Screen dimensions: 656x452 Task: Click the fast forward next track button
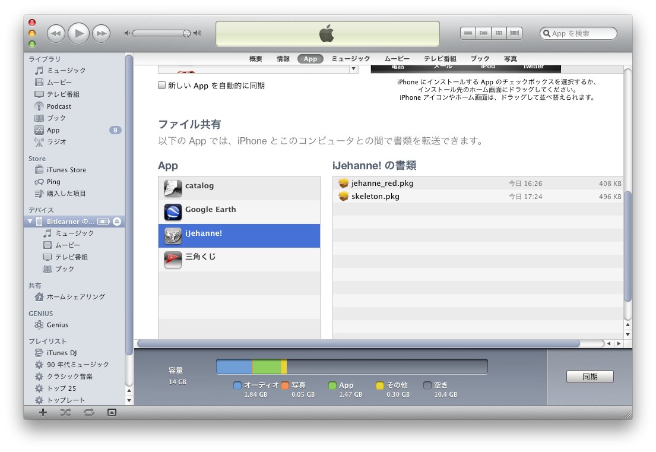point(102,33)
